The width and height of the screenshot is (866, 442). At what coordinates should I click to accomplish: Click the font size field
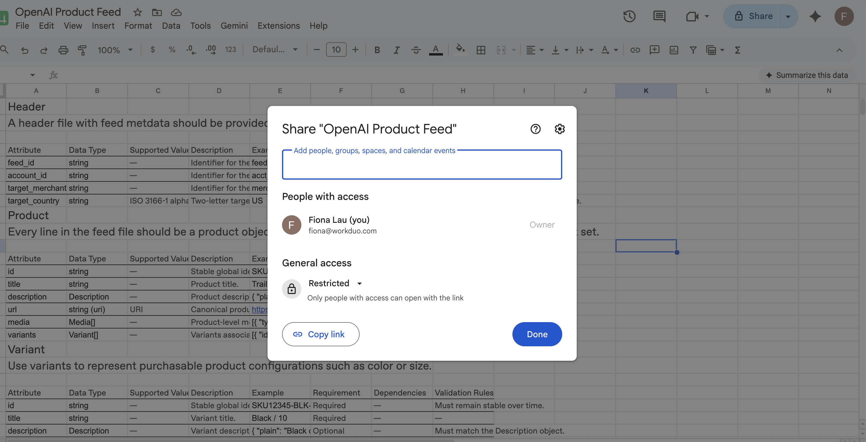click(x=336, y=50)
